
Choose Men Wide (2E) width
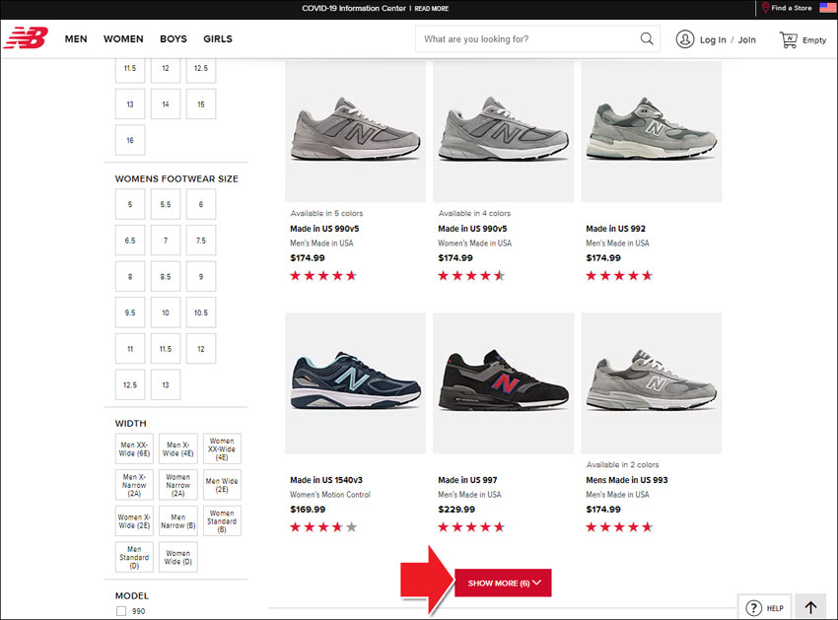click(222, 485)
